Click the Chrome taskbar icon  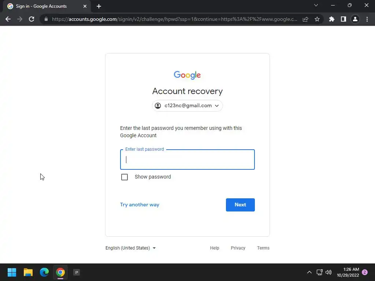[60, 272]
